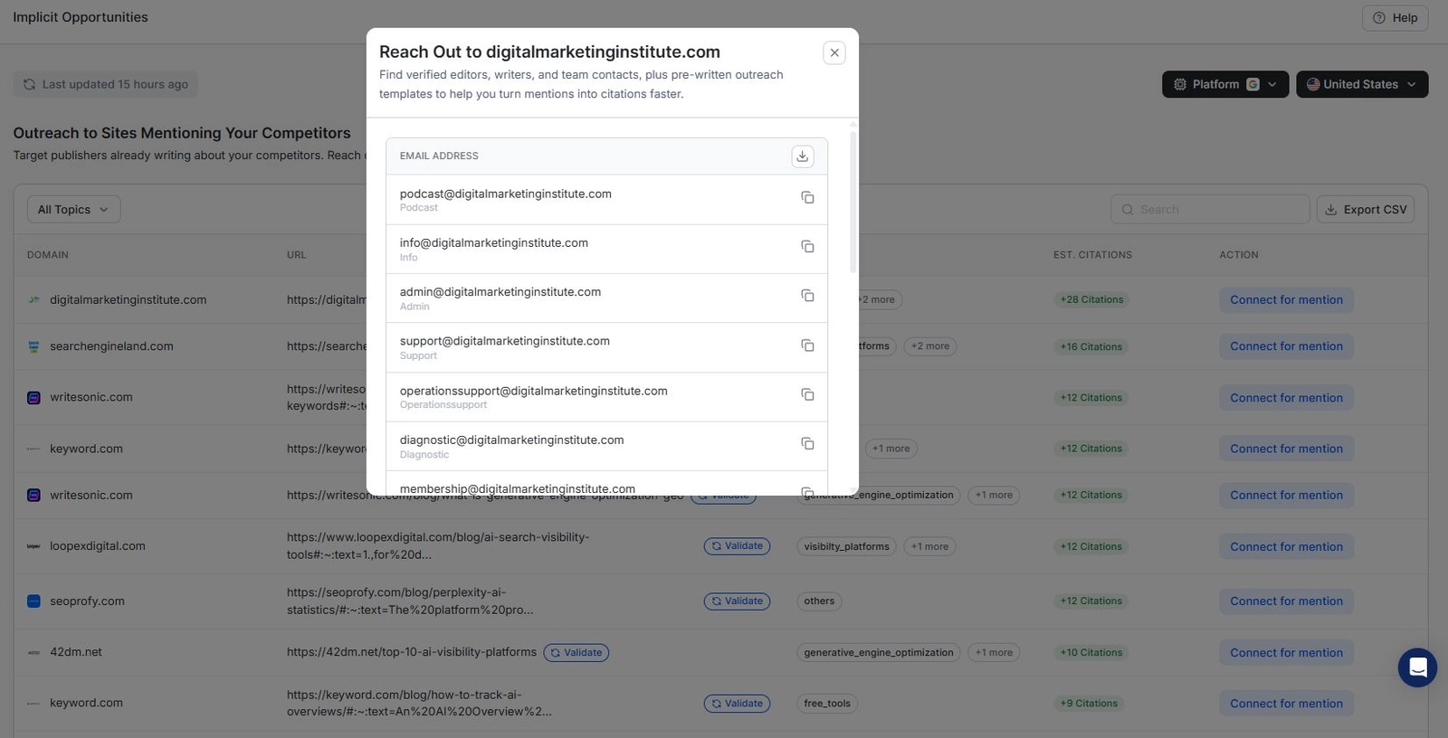
Task: Click the Search input field
Action: pyautogui.click(x=1209, y=210)
